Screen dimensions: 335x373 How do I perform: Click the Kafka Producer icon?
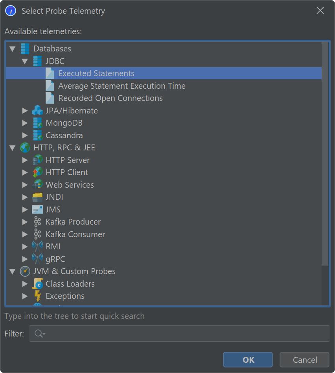click(x=37, y=222)
